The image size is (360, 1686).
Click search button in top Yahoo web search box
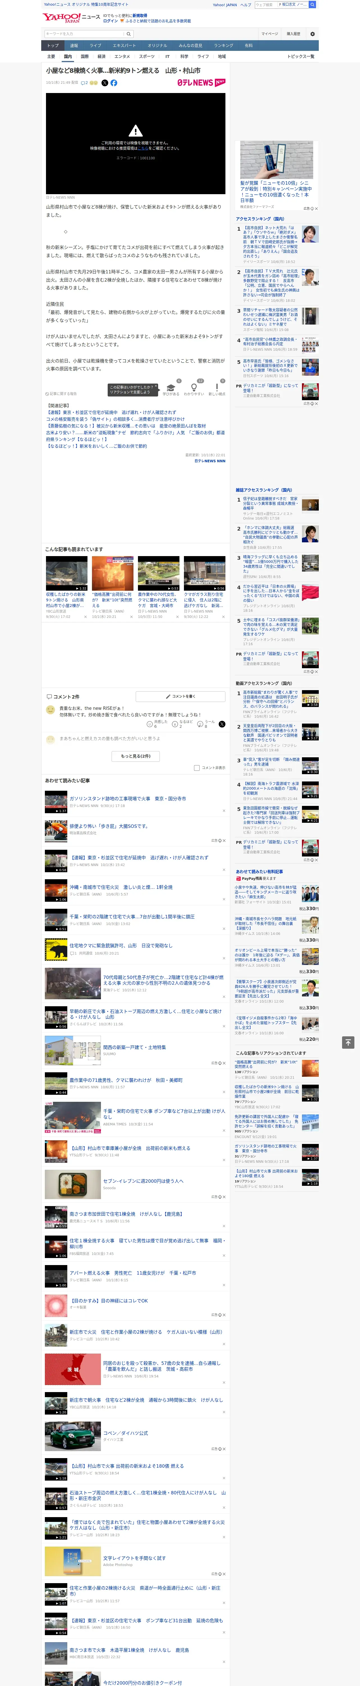pyautogui.click(x=312, y=4)
